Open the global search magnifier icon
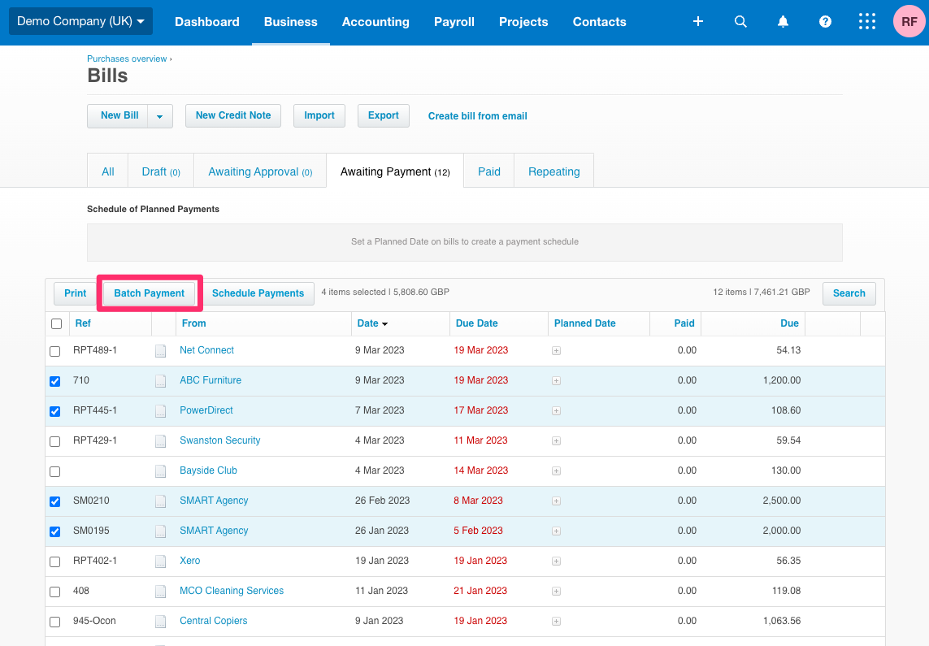 point(740,21)
